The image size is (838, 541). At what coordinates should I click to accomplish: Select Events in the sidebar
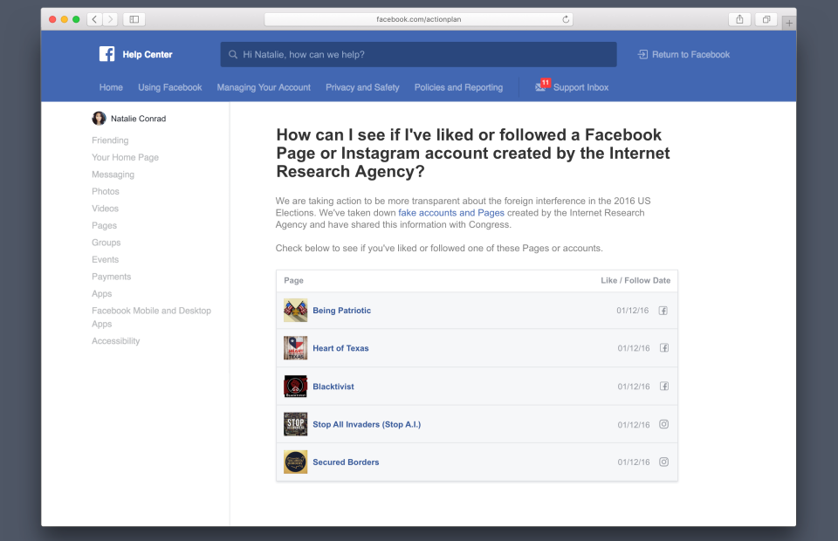105,259
